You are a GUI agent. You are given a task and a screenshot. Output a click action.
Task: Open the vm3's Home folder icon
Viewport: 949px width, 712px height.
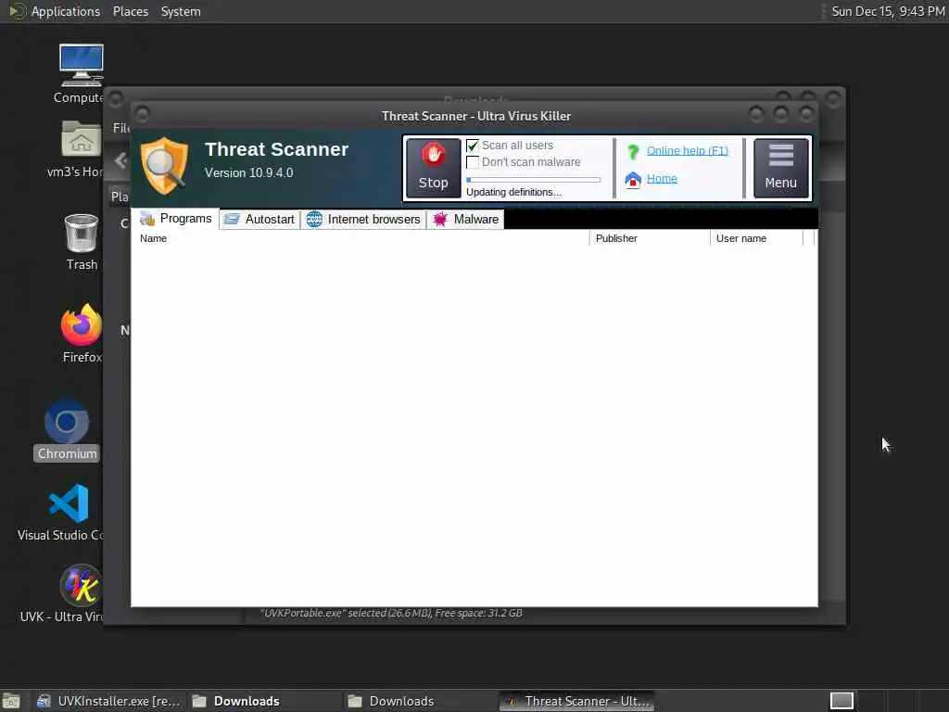pyautogui.click(x=81, y=139)
